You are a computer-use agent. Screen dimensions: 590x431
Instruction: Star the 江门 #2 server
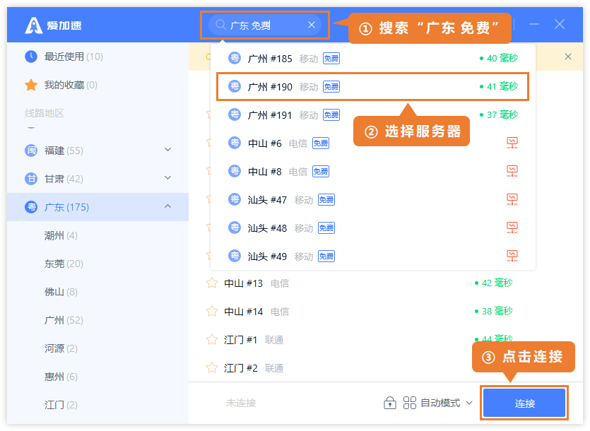point(211,368)
